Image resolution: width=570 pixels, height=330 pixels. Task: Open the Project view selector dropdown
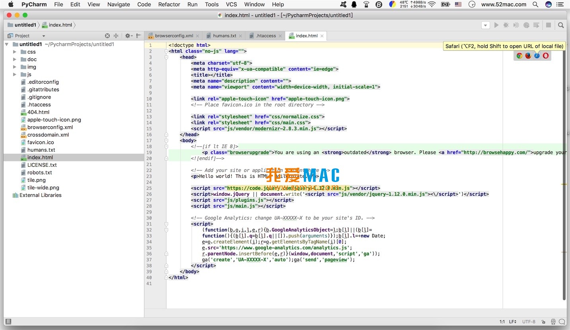point(27,36)
